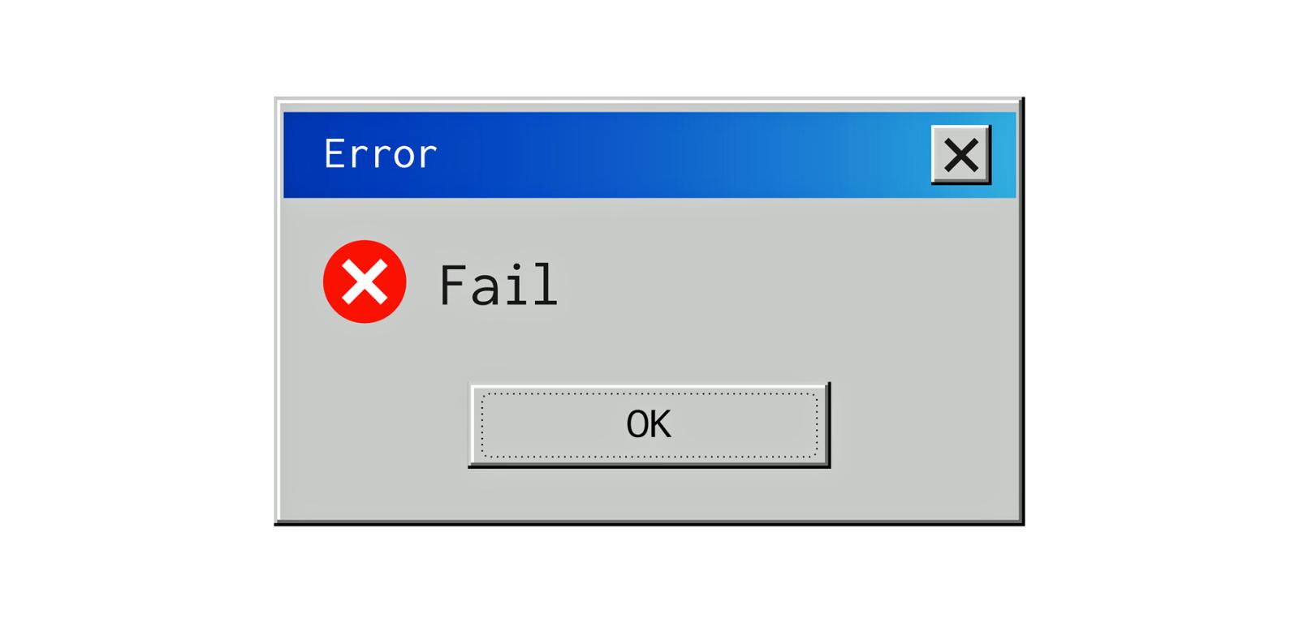Click the black X glyph in the title bar

tap(960, 154)
